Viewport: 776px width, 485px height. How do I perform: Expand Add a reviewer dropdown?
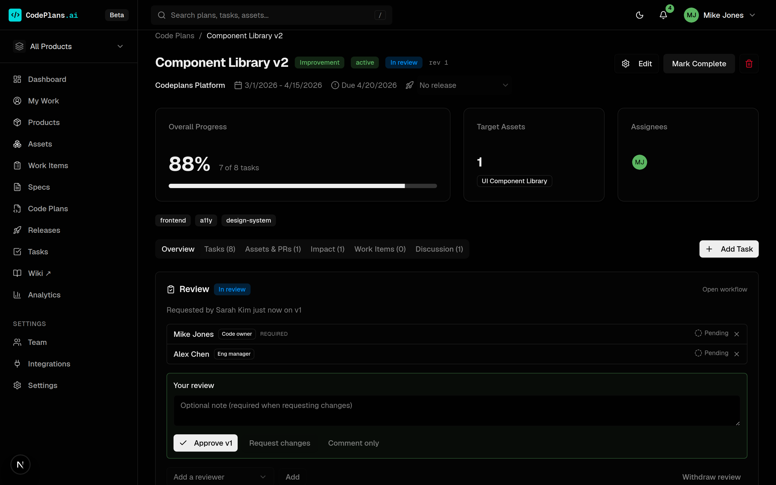pos(220,477)
